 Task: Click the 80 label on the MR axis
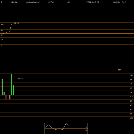[x=131, y=80]
